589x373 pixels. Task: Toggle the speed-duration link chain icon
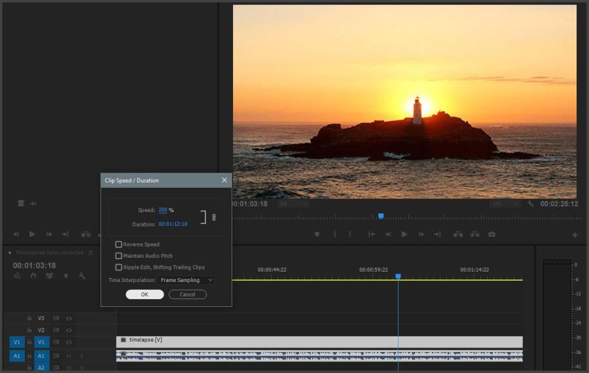(214, 217)
